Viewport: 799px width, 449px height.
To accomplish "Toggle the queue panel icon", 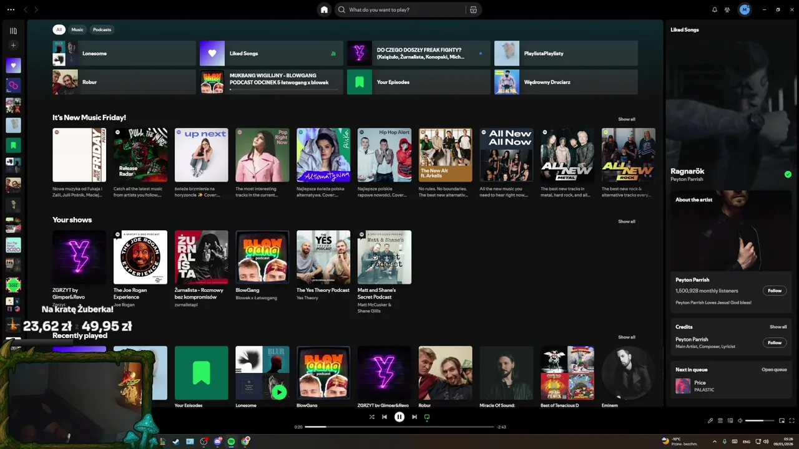I will coord(720,420).
